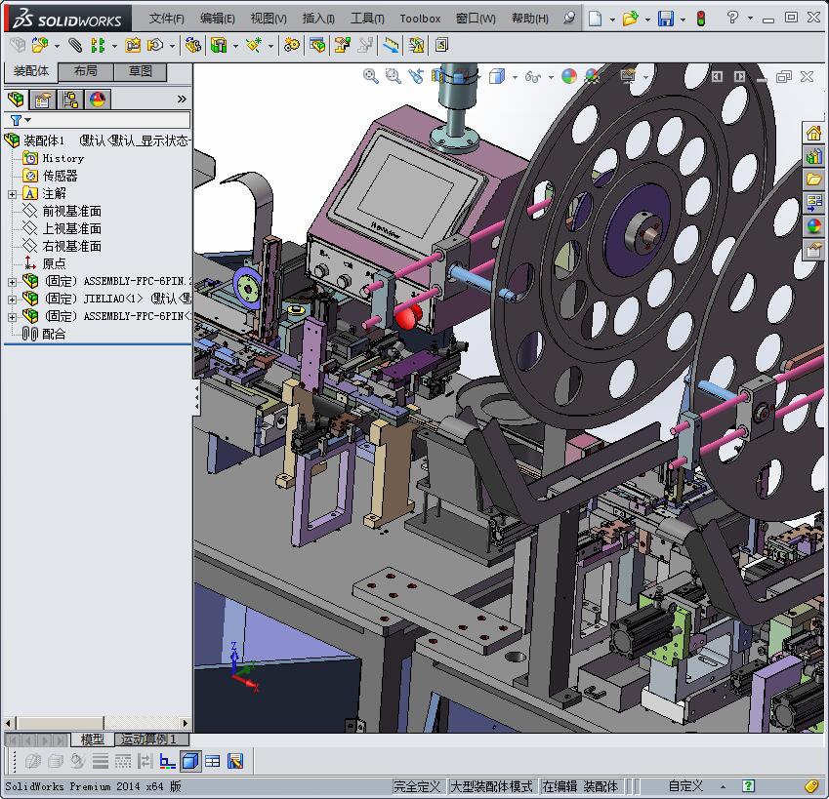Click the Edit Appearance color sphere
829x799 pixels.
[x=569, y=76]
